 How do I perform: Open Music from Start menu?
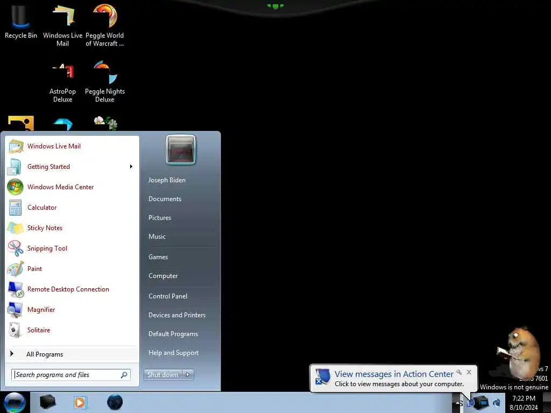click(x=157, y=237)
